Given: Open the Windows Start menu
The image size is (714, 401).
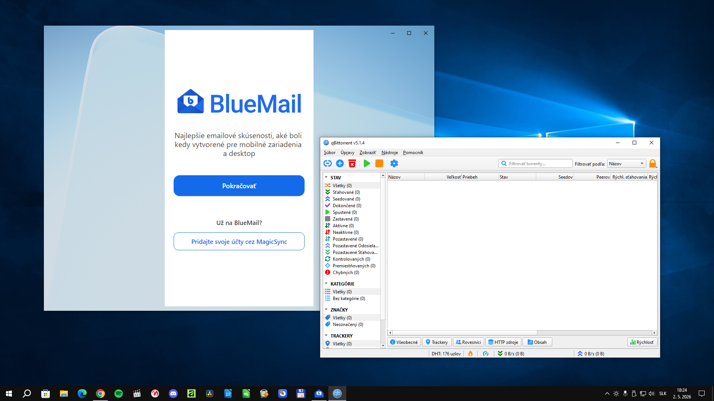Looking at the screenshot, I should (9, 394).
